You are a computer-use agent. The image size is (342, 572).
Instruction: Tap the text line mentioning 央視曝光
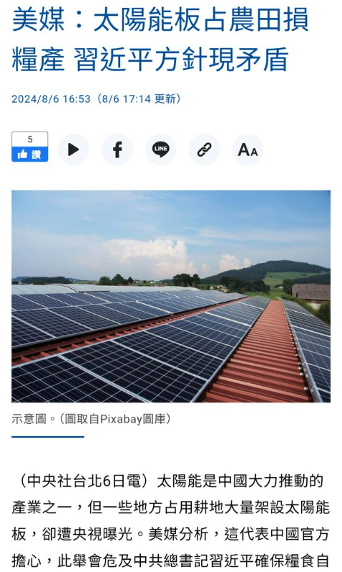171,534
